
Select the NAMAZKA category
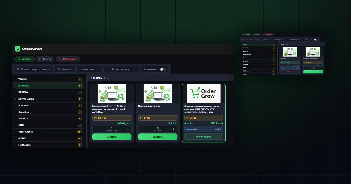[48, 145]
